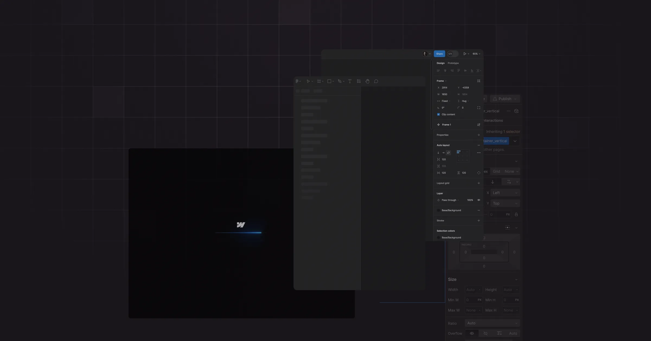Switch to the Prototype tab
Image resolution: width=651 pixels, height=341 pixels.
coord(453,63)
